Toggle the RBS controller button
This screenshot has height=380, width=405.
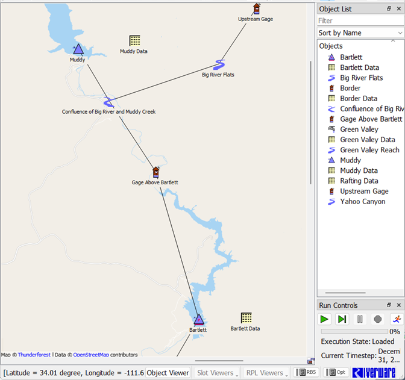tap(306, 373)
